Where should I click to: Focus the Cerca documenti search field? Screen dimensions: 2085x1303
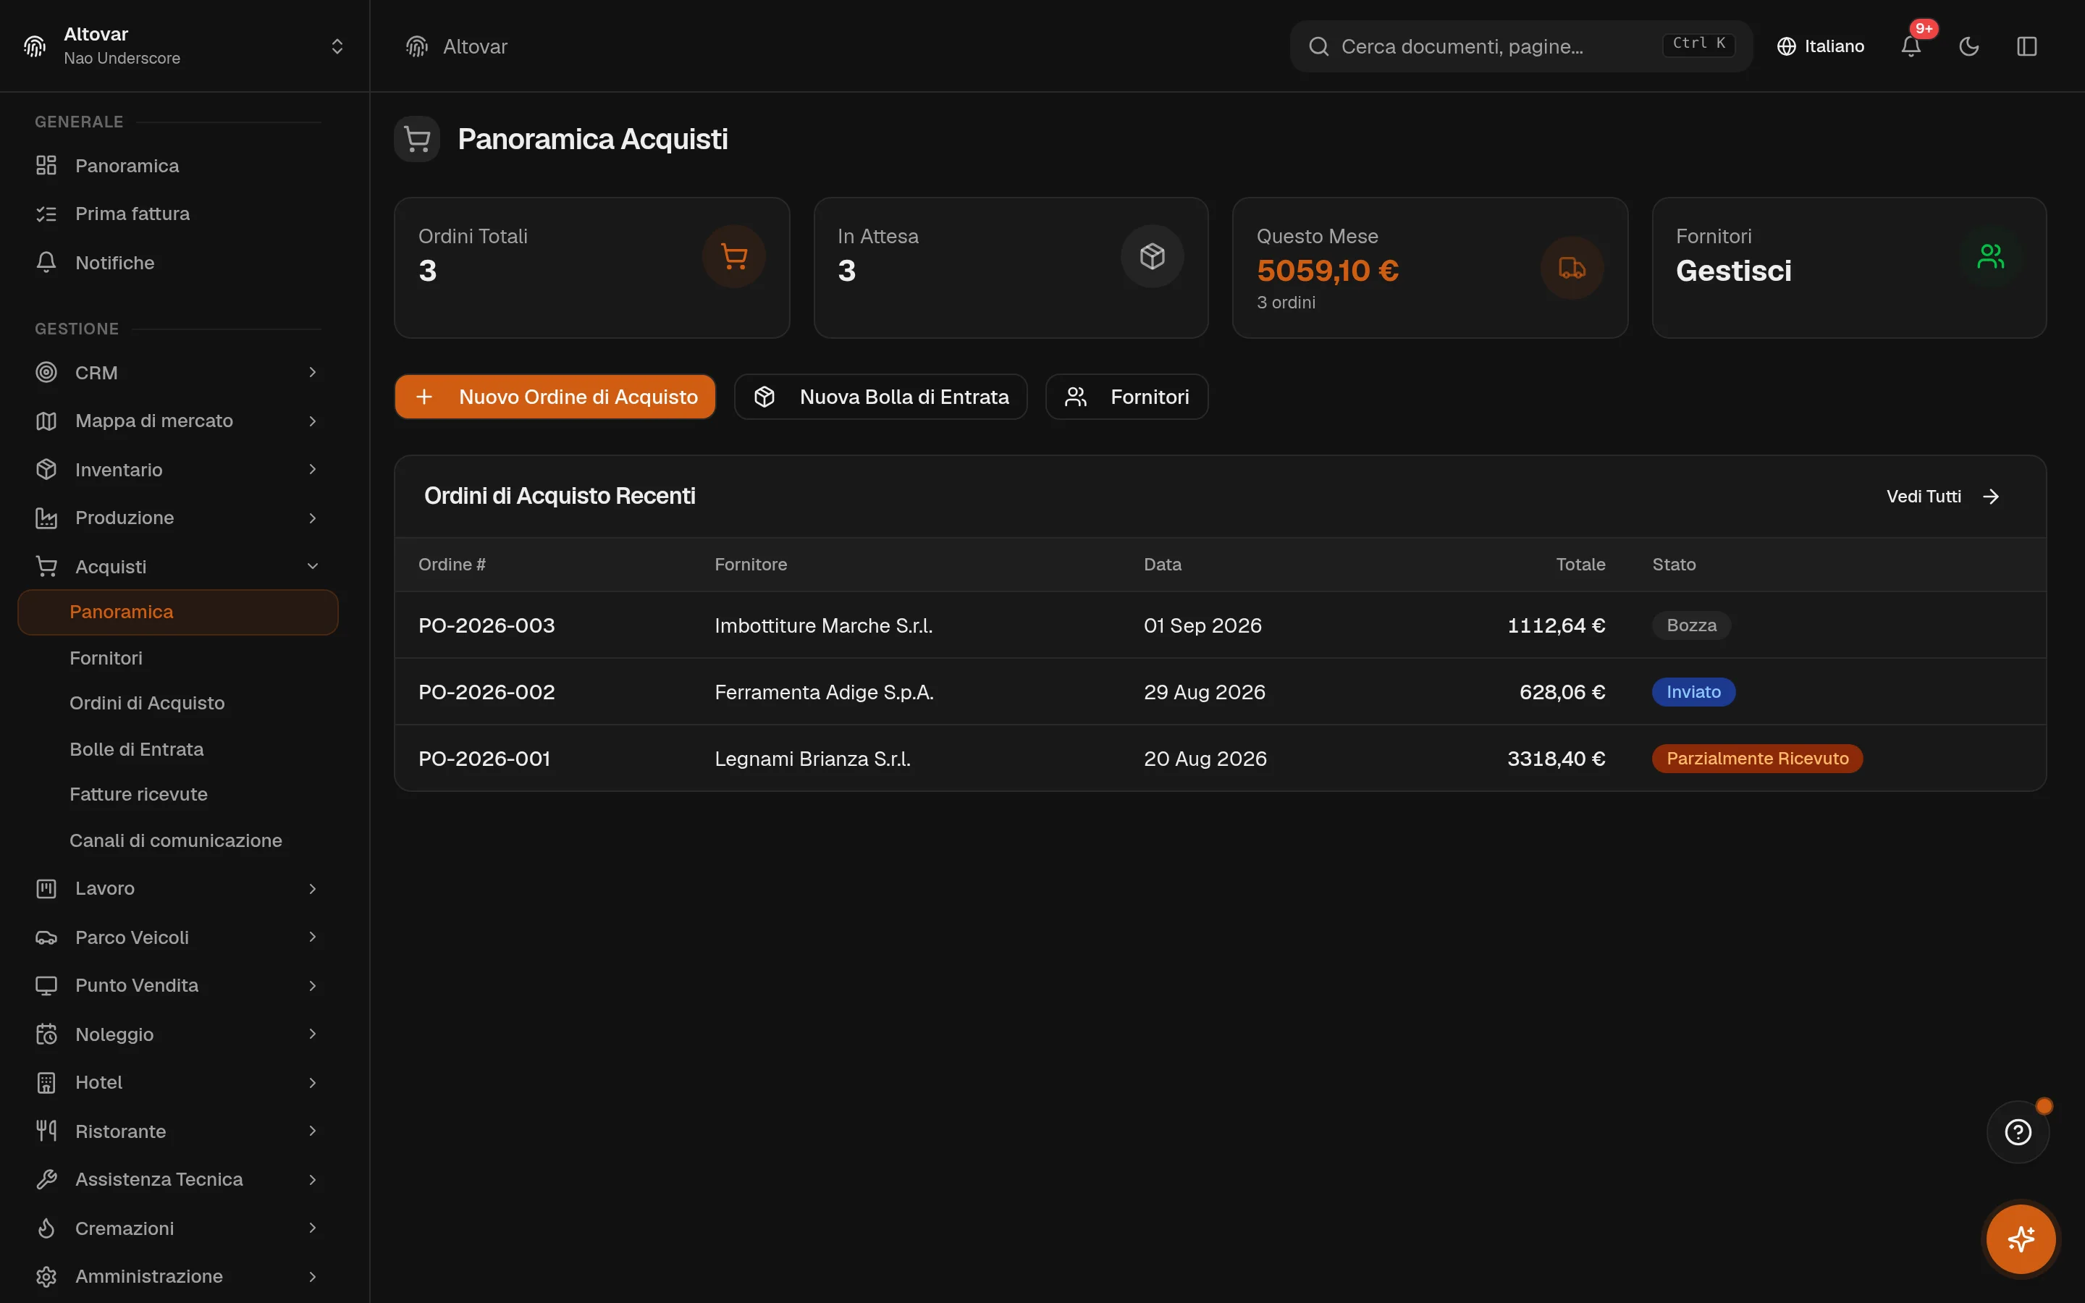pos(1520,46)
